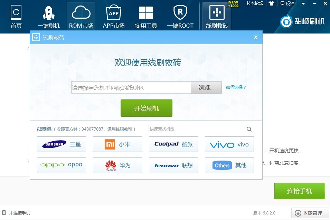Open the 反馈 feedback button
330x220 pixels.
pos(287,3)
